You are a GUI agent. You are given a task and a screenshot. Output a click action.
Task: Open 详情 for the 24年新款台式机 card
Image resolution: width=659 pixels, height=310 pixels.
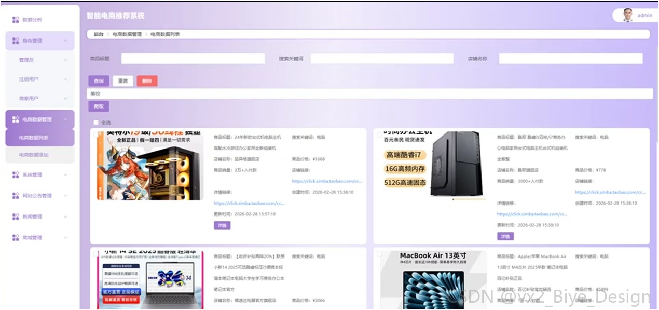(222, 225)
